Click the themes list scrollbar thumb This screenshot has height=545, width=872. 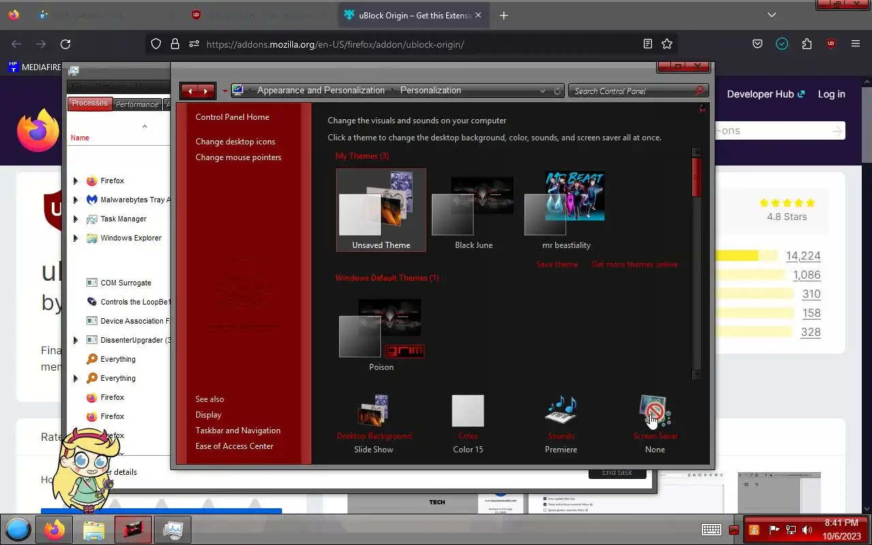click(696, 177)
